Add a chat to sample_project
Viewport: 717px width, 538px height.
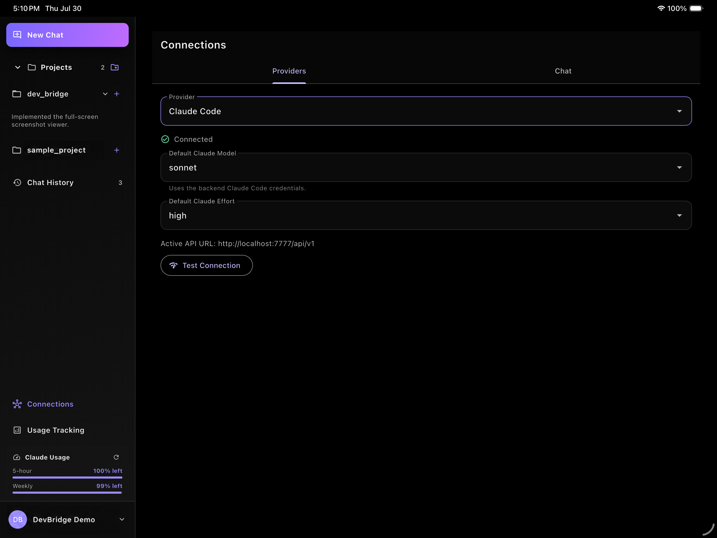(117, 150)
